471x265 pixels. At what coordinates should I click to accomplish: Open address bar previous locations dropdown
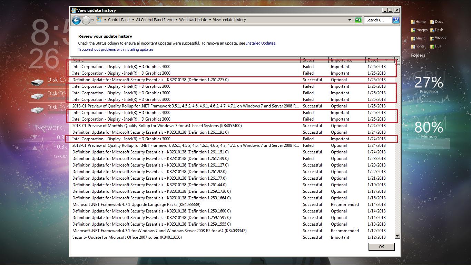(x=350, y=20)
